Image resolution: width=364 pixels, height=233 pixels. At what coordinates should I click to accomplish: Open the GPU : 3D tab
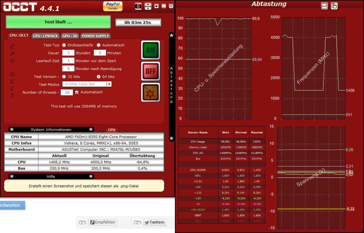[70, 36]
